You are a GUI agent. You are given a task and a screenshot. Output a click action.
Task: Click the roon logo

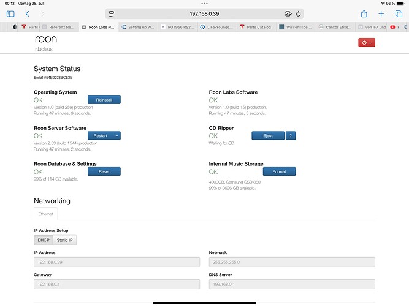click(x=46, y=39)
